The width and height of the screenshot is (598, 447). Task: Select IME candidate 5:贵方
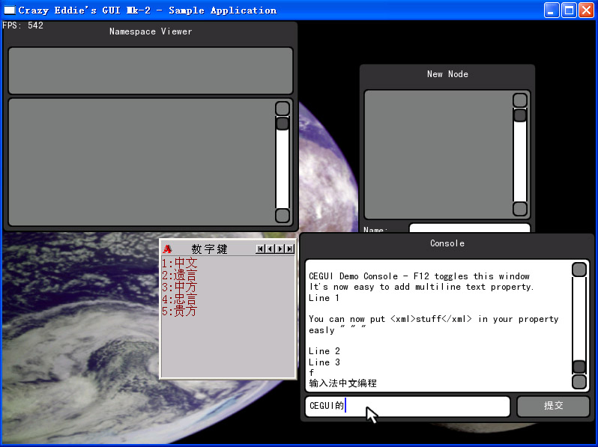[x=179, y=311]
